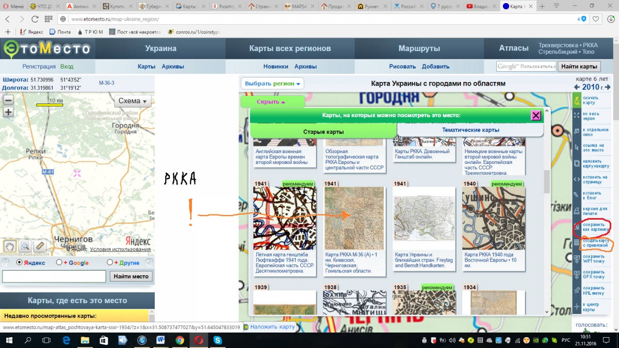This screenshot has width=619, height=348.
Task: Close the maps popup with the X button
Action: coord(536,115)
